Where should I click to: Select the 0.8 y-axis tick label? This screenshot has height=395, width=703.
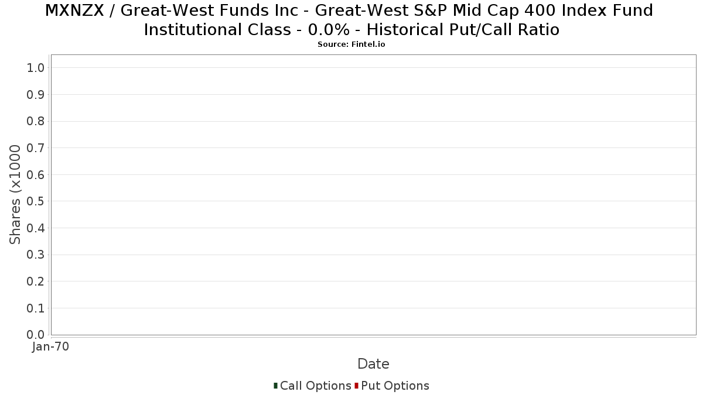pos(36,121)
